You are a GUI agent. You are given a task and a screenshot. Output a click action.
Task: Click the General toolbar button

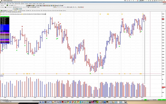(x=57, y=5)
